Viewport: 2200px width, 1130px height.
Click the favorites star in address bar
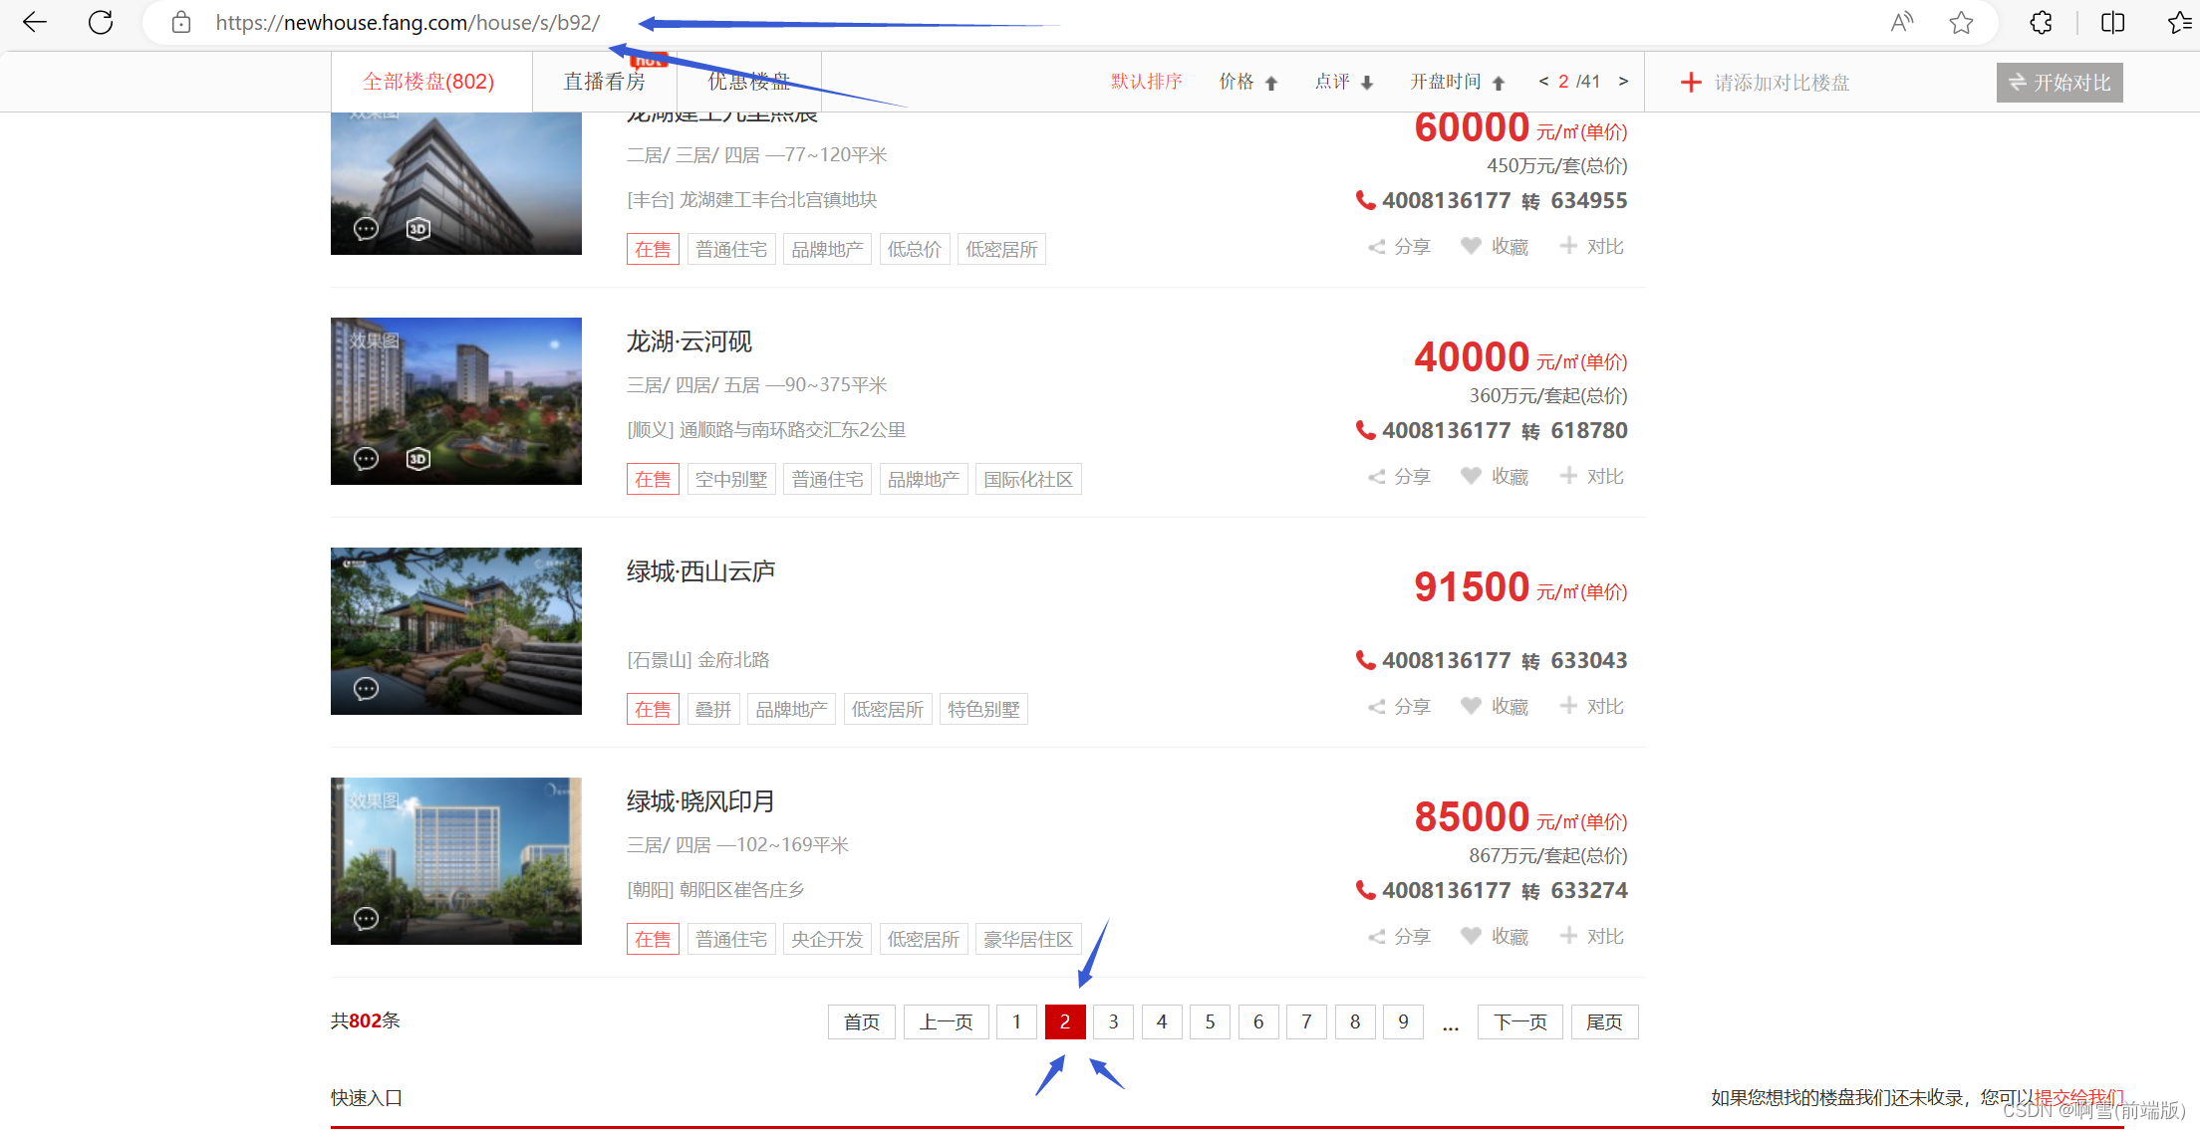click(1961, 22)
